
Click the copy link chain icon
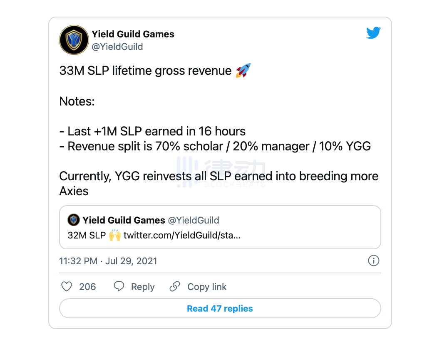[175, 286]
